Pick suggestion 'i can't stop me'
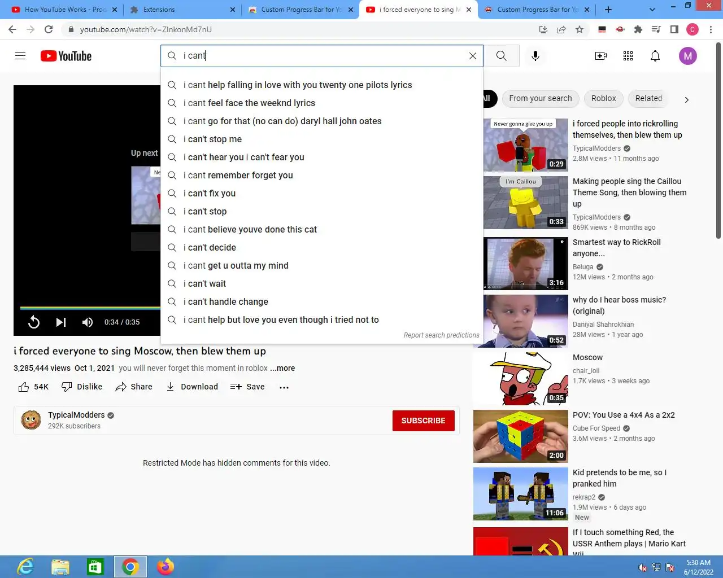The height and width of the screenshot is (578, 723). [322, 139]
